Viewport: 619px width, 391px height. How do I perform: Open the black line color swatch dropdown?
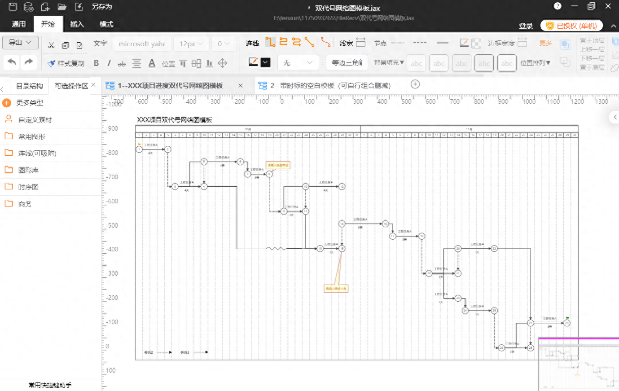click(x=266, y=62)
